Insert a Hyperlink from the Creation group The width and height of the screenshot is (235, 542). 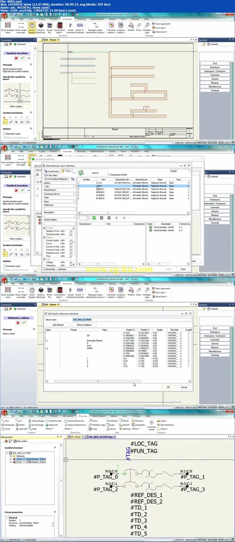pyautogui.click(x=52, y=425)
